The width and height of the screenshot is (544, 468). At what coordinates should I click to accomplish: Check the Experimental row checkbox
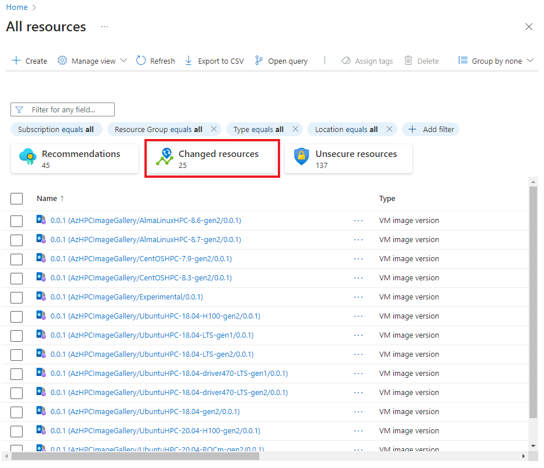point(16,298)
